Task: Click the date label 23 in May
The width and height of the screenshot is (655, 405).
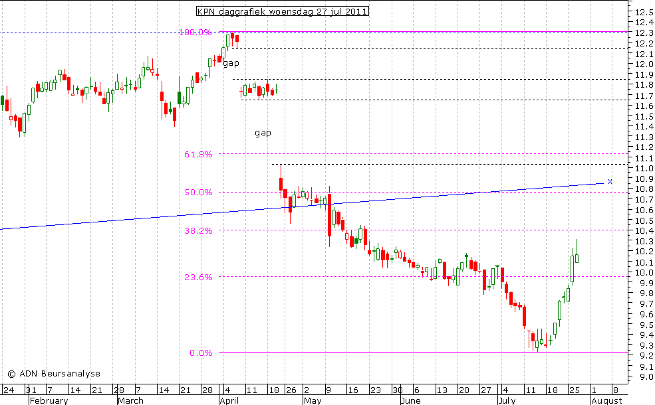Action: (376, 390)
